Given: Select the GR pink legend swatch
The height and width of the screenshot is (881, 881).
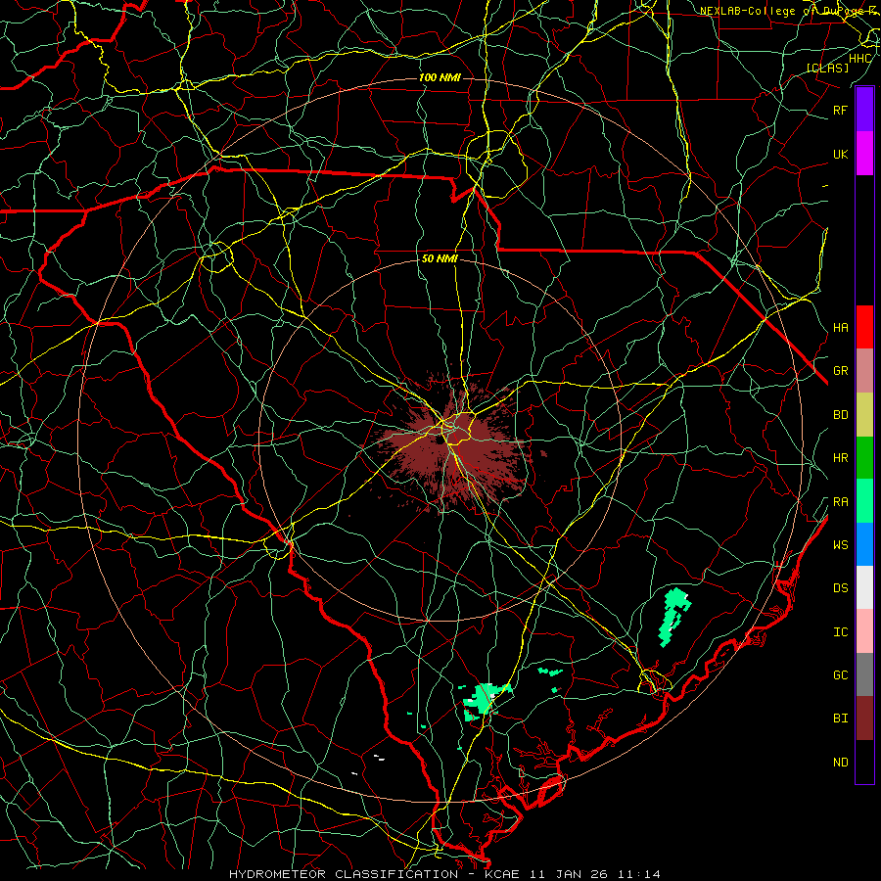Looking at the screenshot, I should 864,371.
